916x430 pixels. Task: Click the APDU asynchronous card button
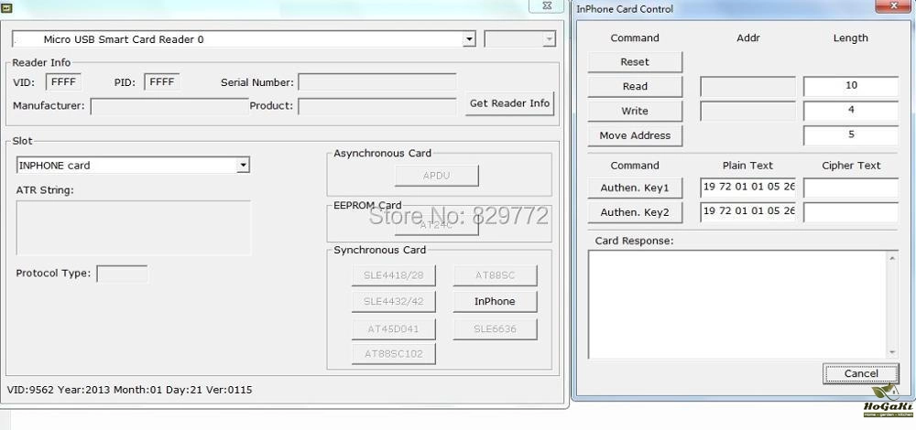pos(436,176)
